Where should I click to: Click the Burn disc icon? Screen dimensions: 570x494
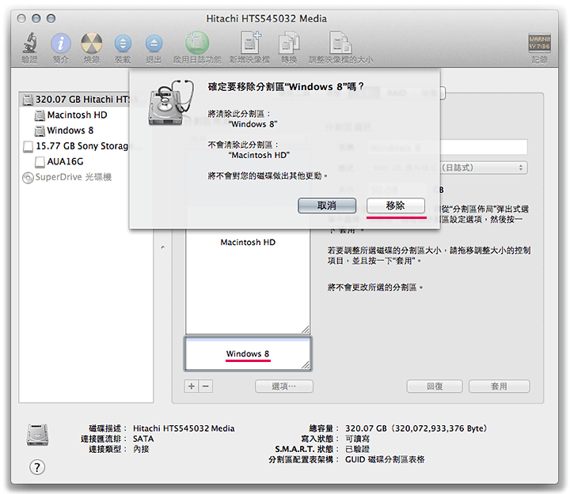click(x=92, y=43)
